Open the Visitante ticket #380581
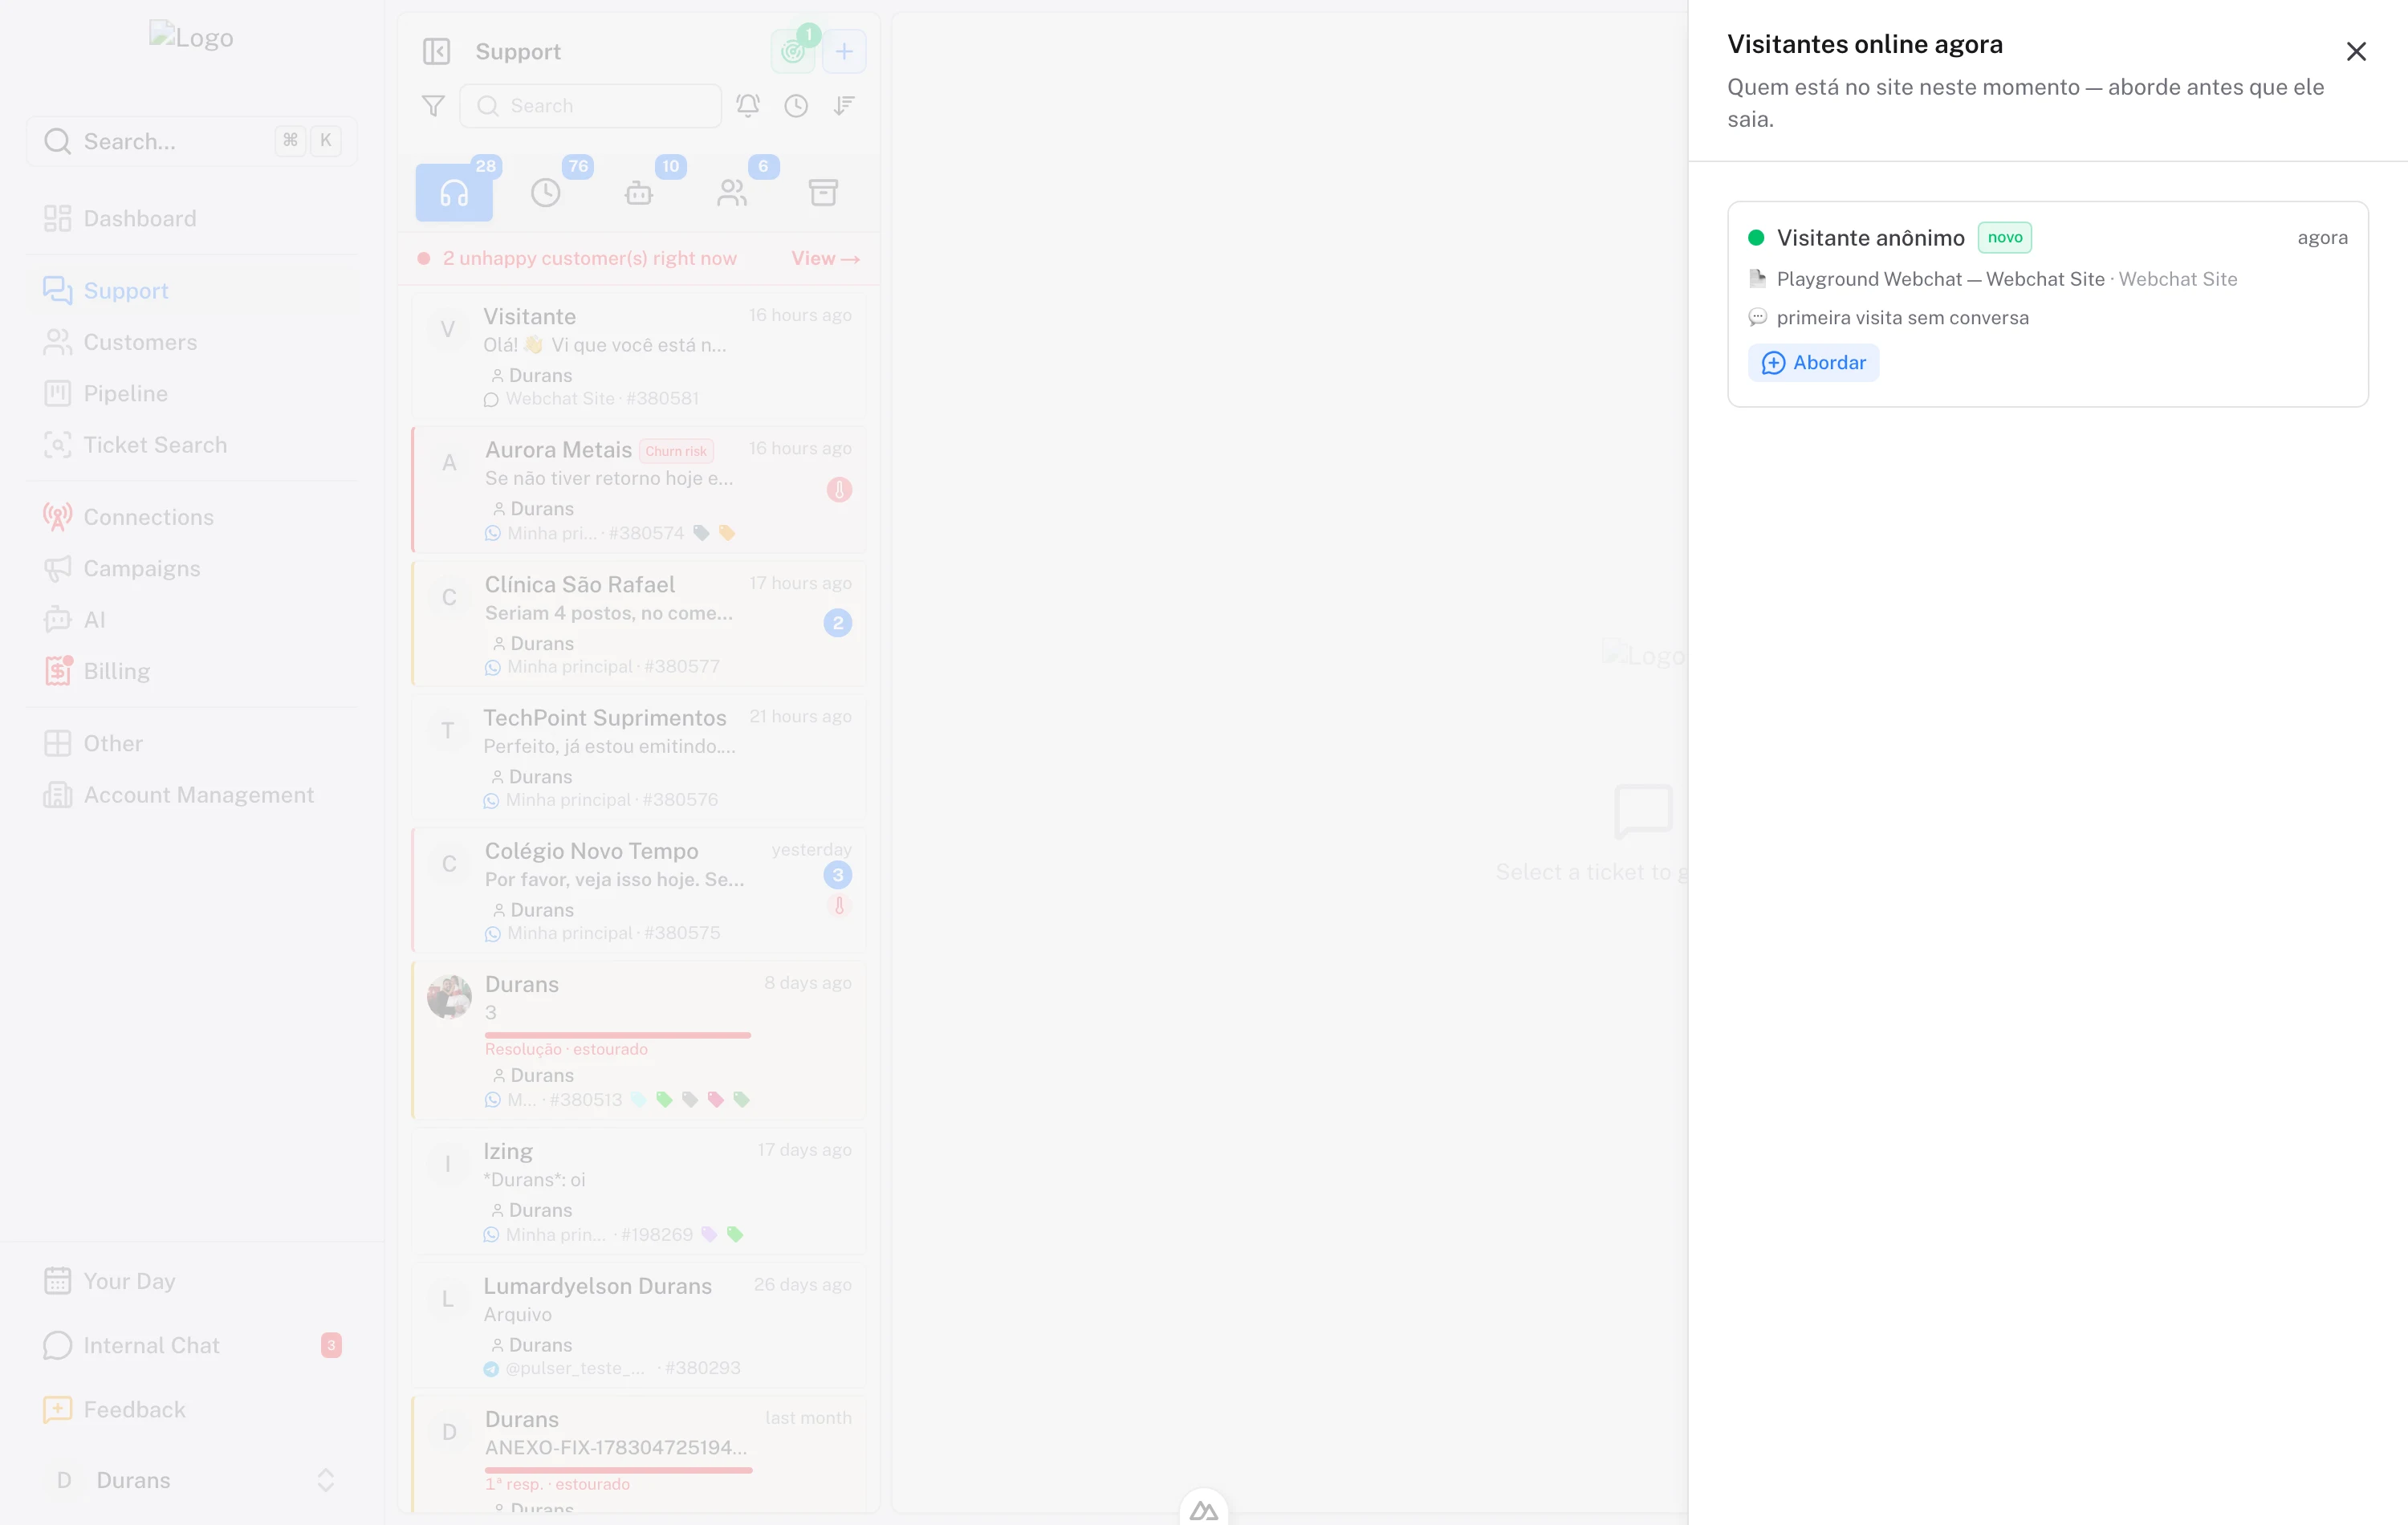The image size is (2408, 1525). (639, 355)
